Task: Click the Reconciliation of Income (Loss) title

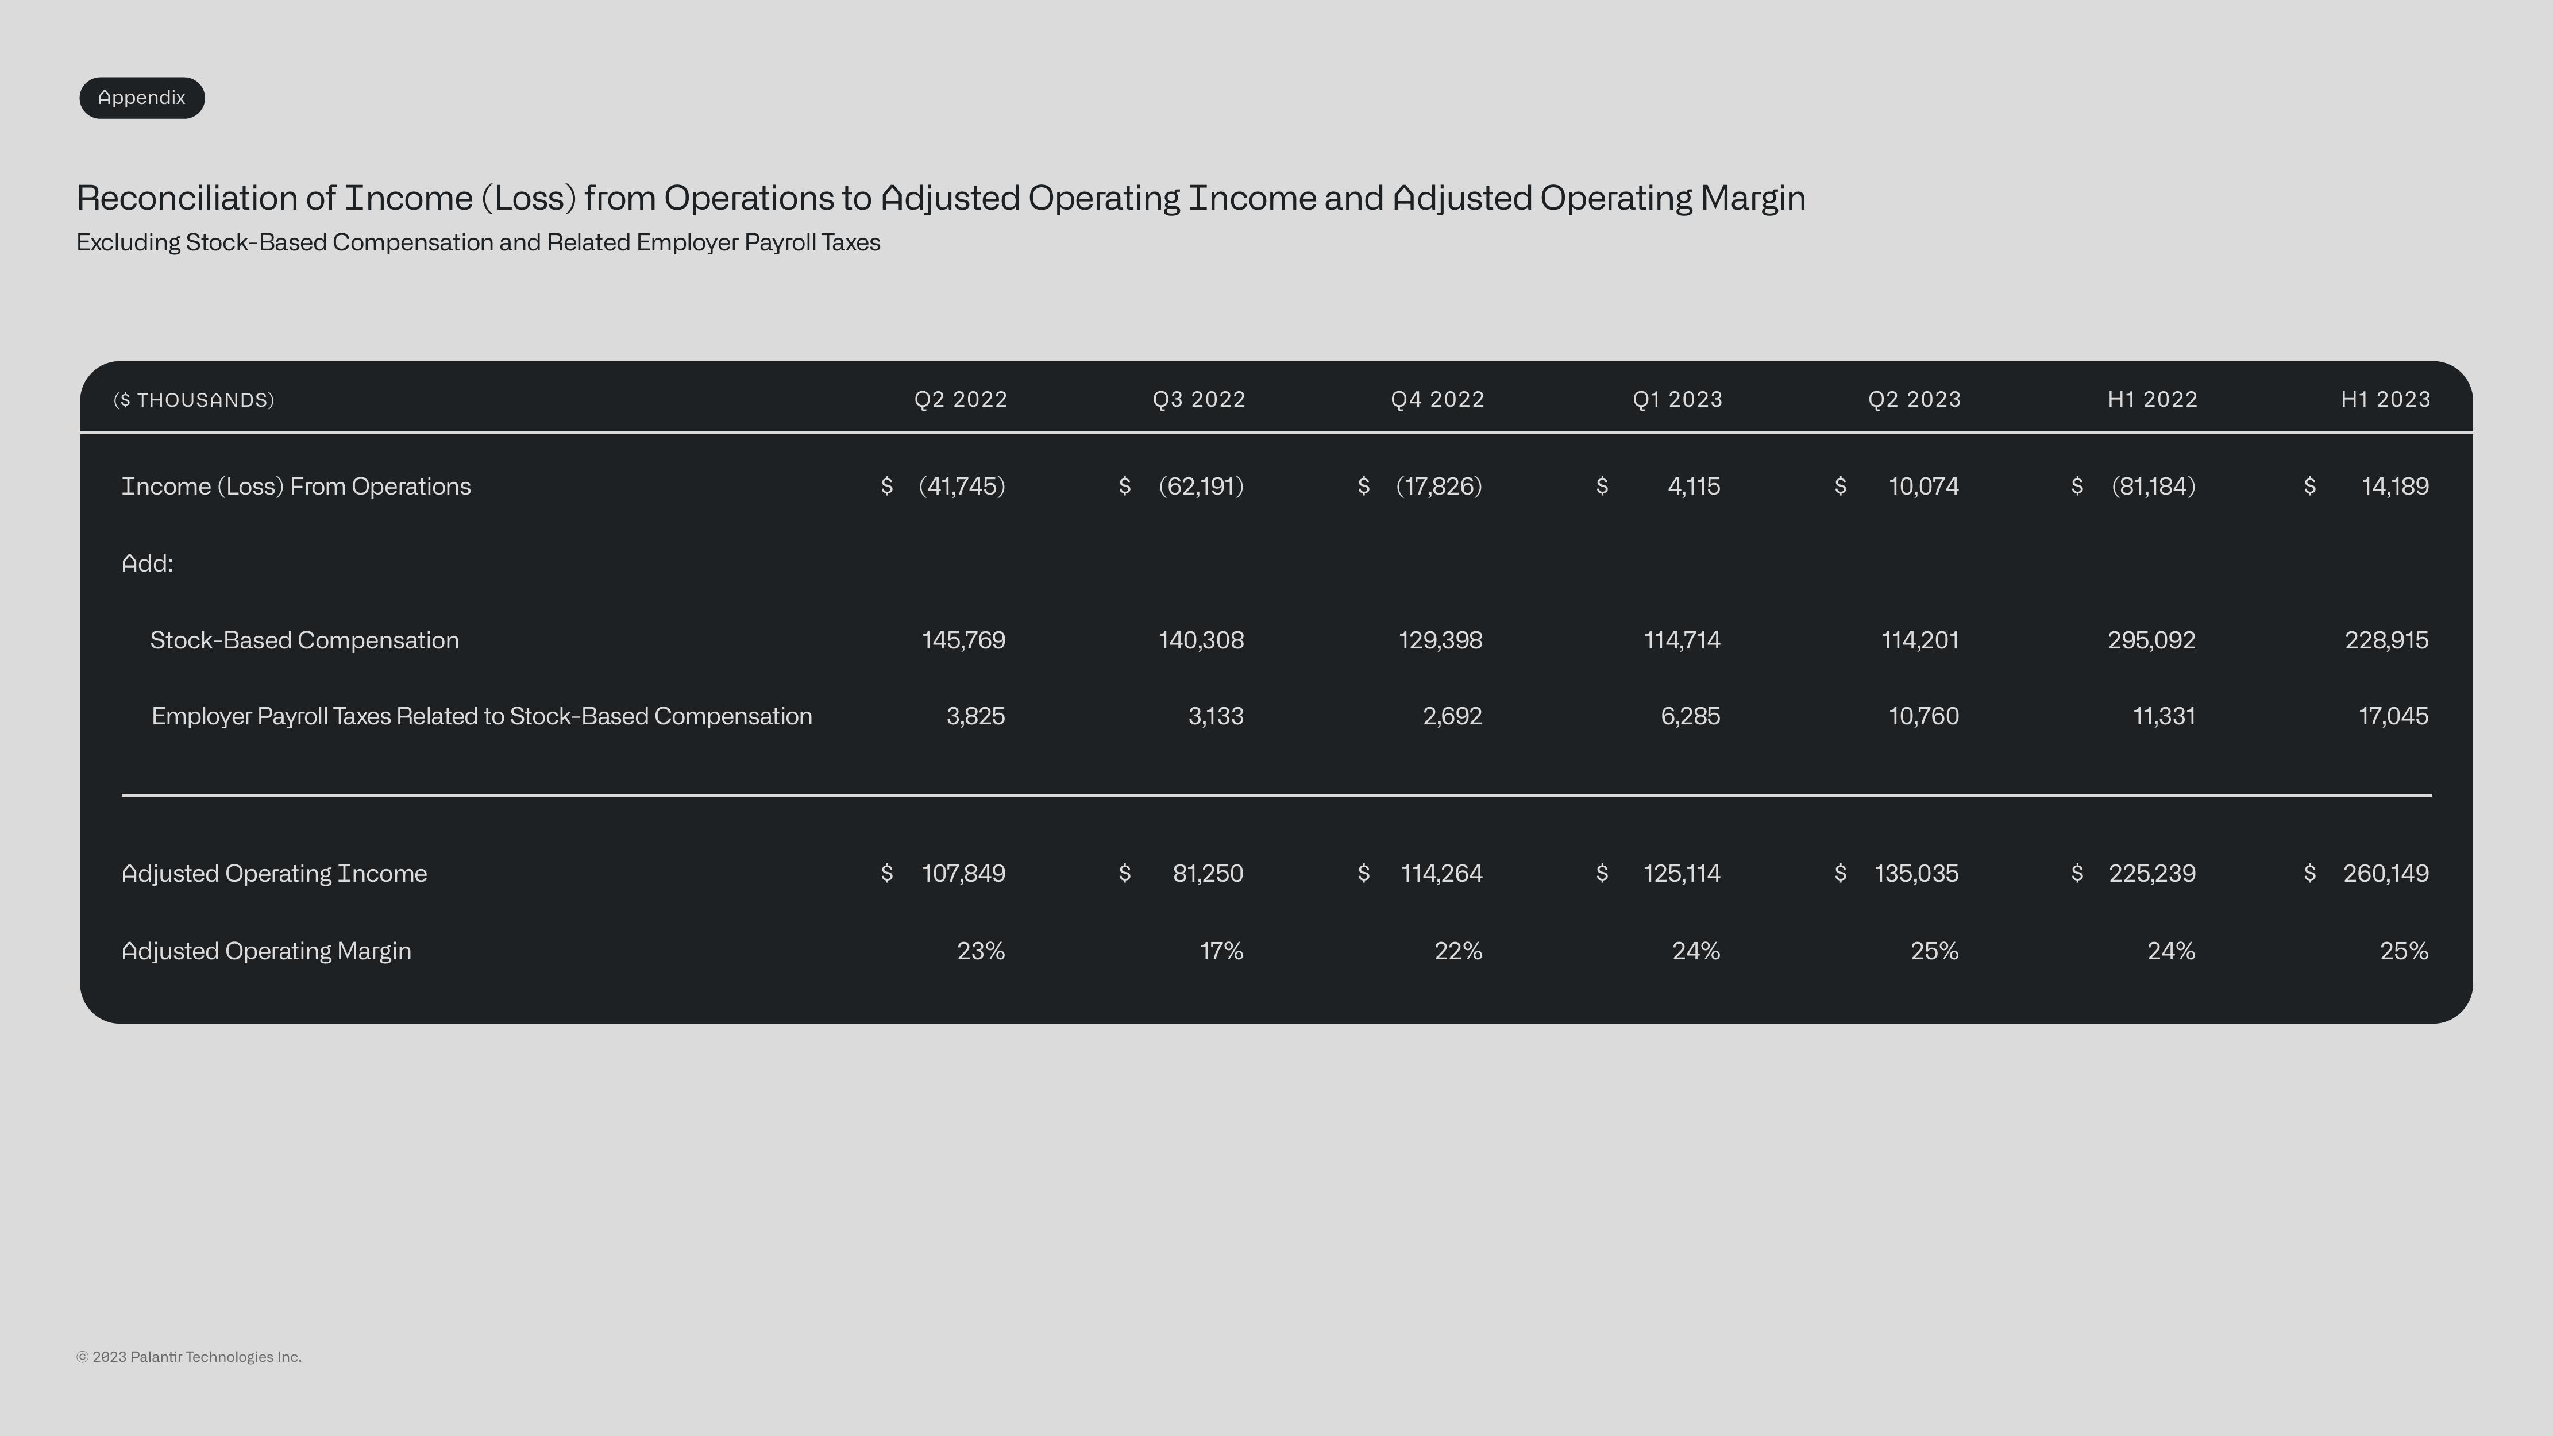Action: (x=942, y=198)
